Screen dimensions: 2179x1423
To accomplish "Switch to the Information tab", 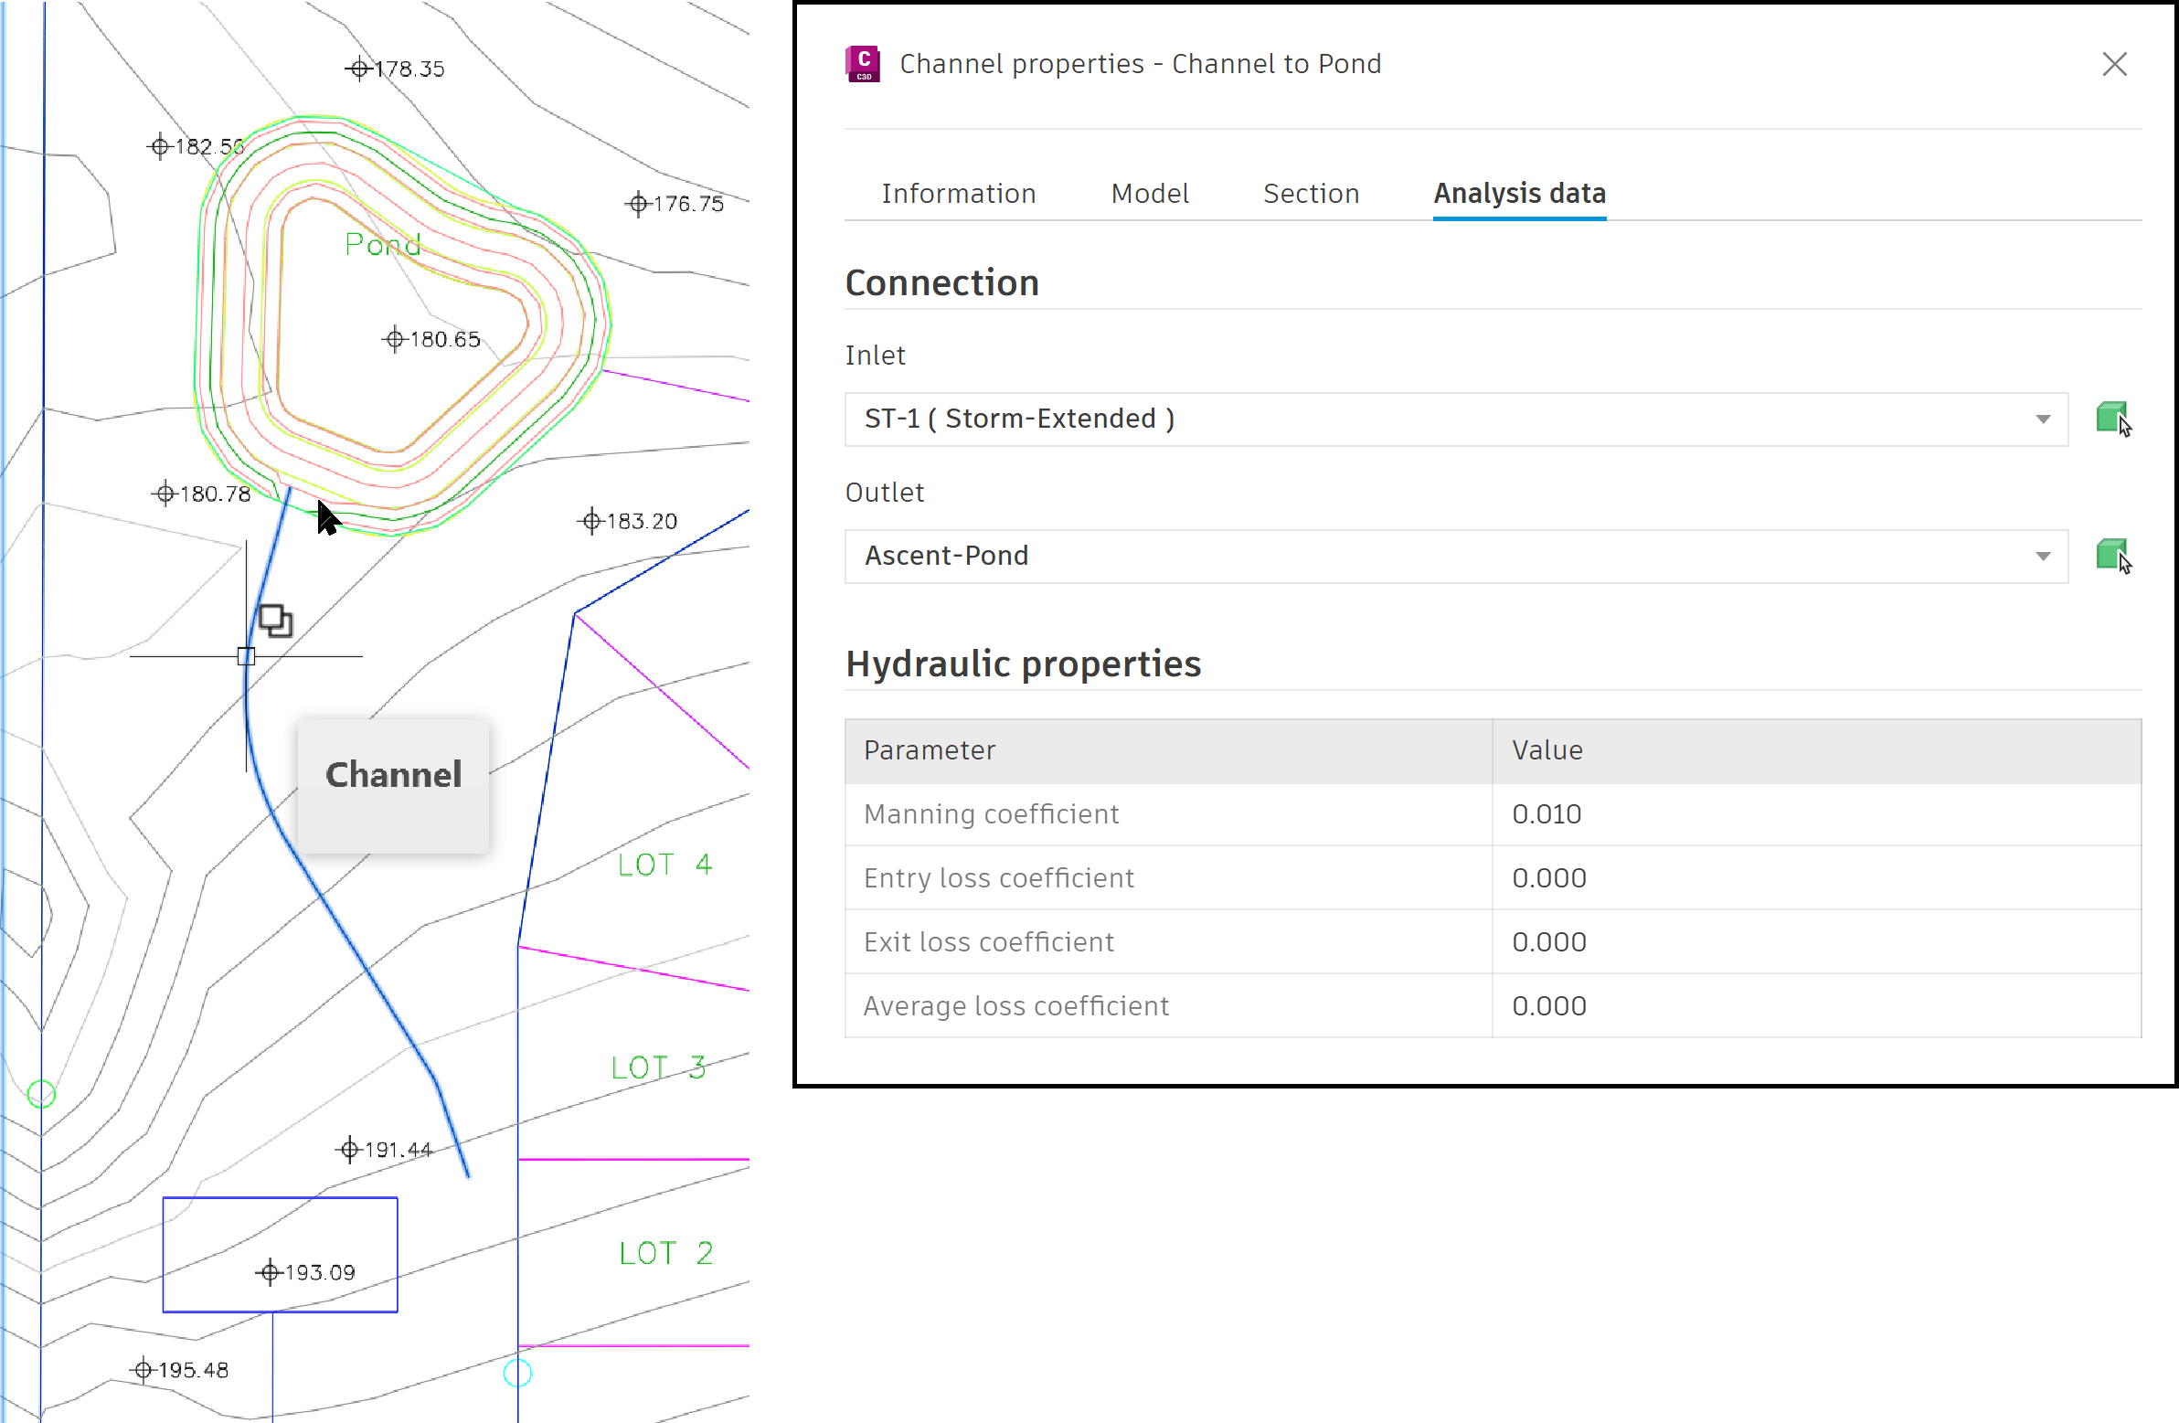I will [x=958, y=194].
